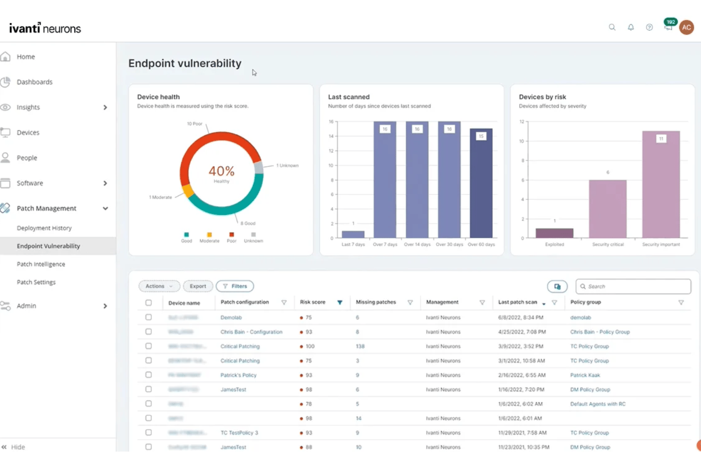
Task: Click the Insights eye icon
Action: click(5, 107)
